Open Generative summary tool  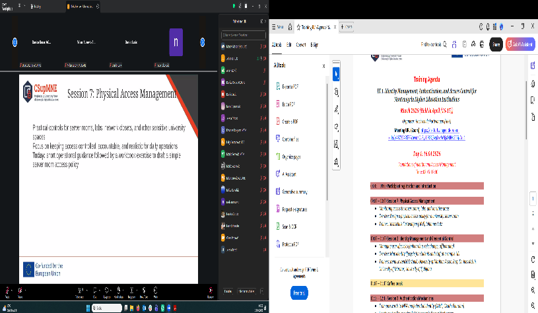tap(292, 191)
